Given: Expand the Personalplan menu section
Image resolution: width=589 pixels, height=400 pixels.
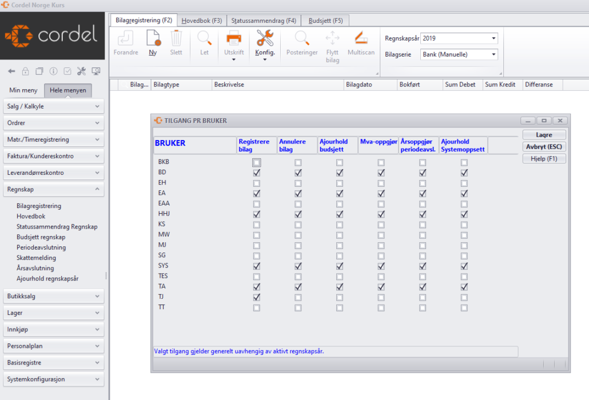Looking at the screenshot, I should (x=53, y=346).
